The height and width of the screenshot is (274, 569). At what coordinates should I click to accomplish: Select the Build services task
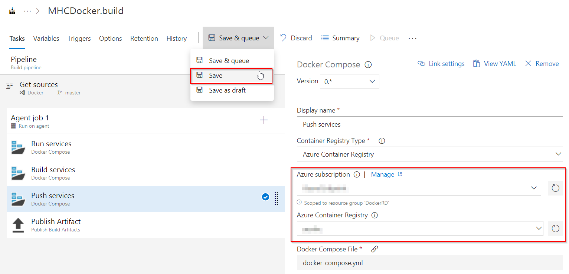pos(145,173)
